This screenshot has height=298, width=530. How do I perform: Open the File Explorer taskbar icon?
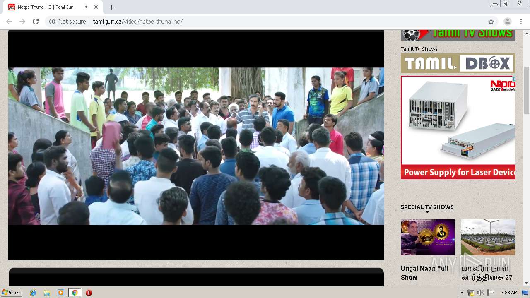tap(47, 293)
